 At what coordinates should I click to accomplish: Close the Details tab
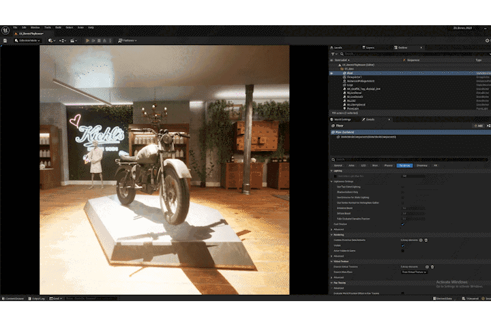point(389,119)
